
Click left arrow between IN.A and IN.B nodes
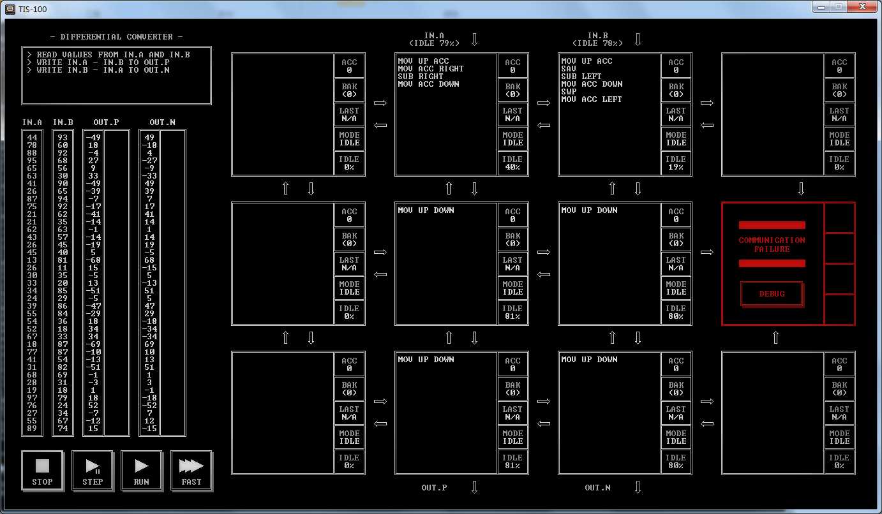point(543,125)
